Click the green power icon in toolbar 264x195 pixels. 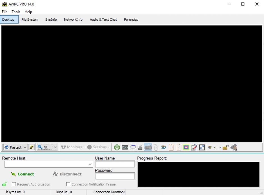tap(117, 147)
